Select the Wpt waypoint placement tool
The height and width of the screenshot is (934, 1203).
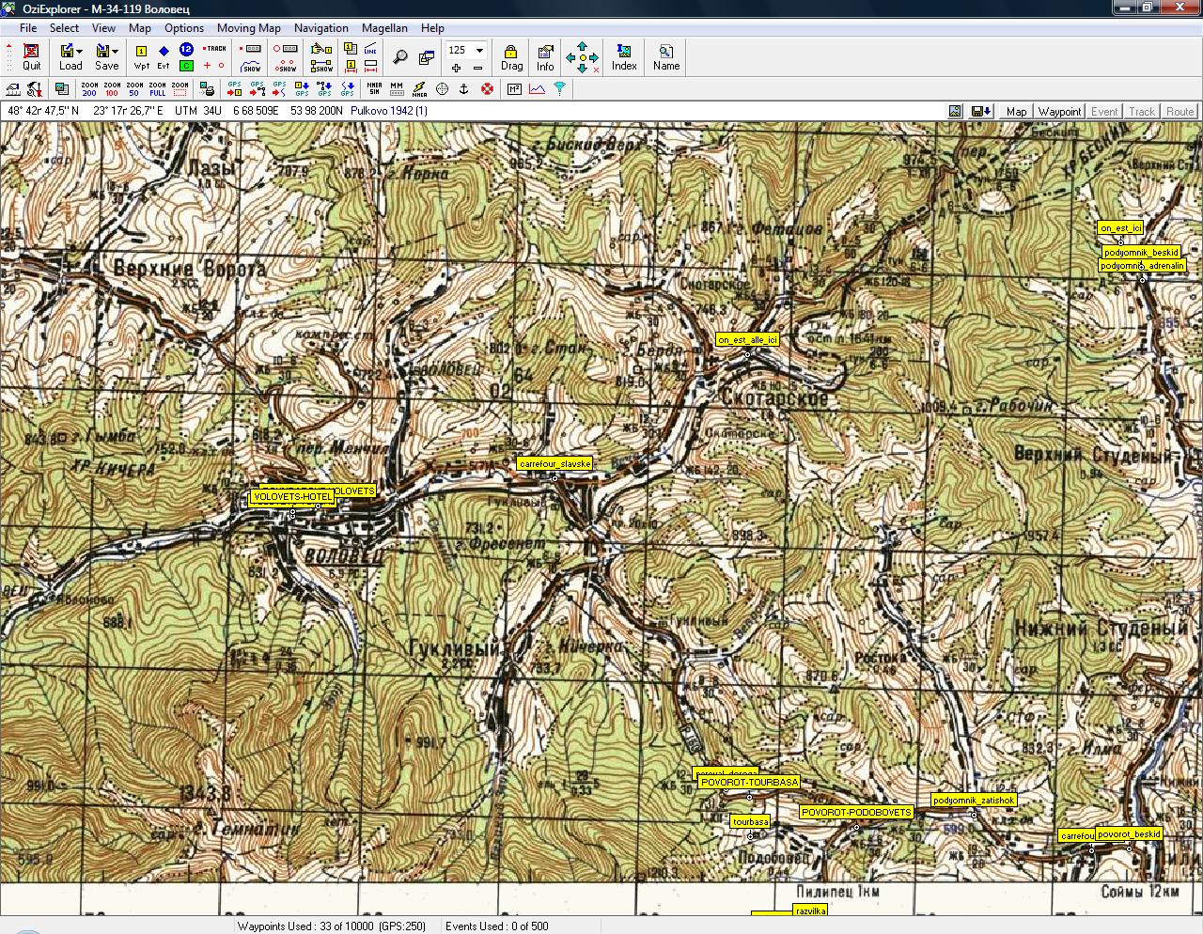141,56
